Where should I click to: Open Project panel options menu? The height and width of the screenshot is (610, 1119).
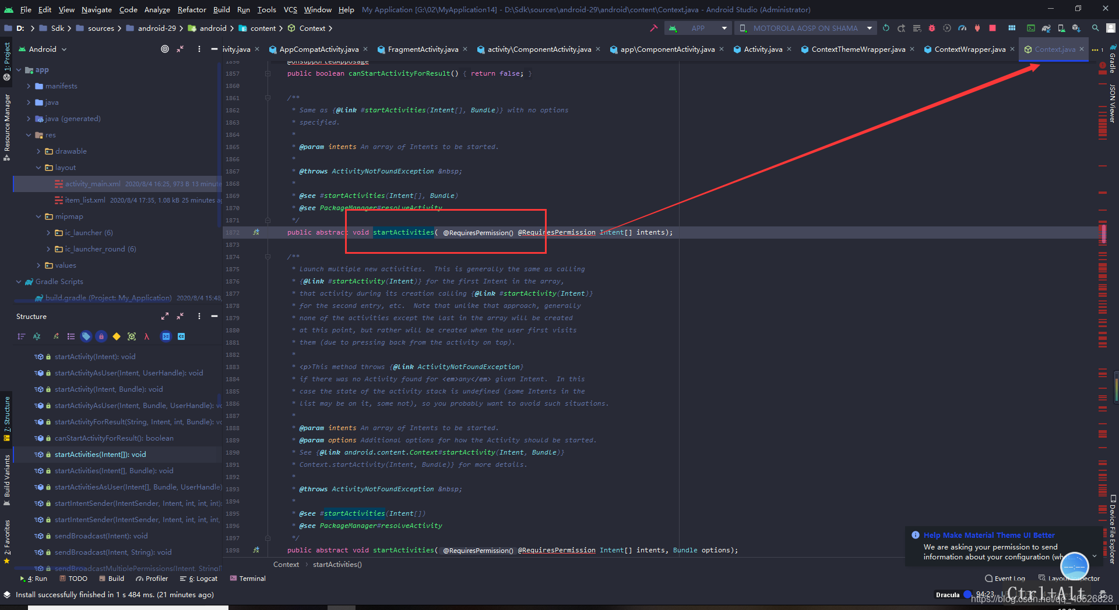pyautogui.click(x=199, y=49)
